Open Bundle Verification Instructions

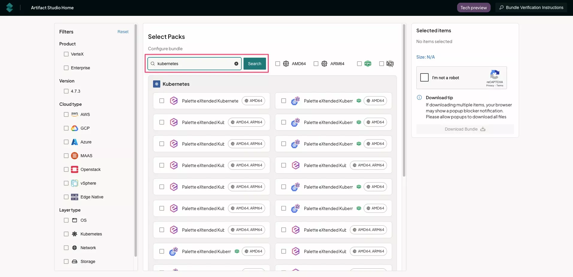531,7
